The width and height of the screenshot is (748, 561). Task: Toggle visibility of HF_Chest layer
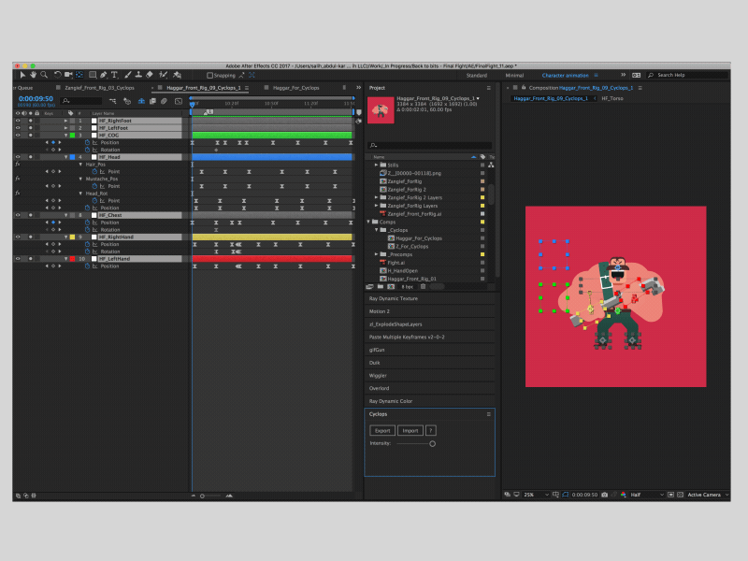[x=17, y=215]
